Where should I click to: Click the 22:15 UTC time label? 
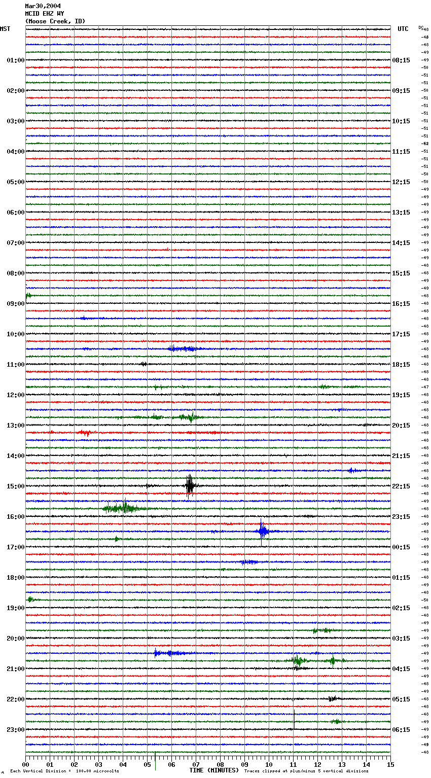(401, 486)
